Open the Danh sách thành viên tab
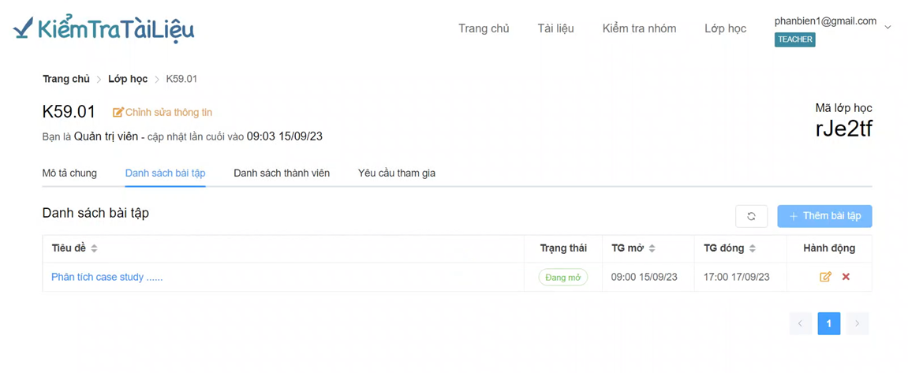 [282, 173]
